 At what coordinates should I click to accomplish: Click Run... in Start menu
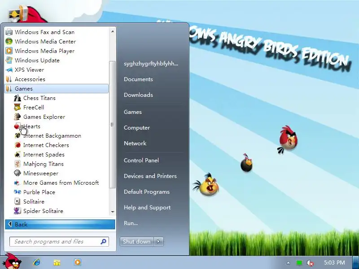(131, 223)
